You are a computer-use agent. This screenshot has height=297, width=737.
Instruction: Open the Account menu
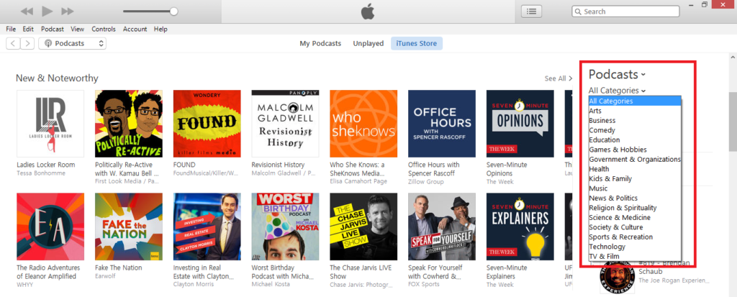pyautogui.click(x=135, y=29)
